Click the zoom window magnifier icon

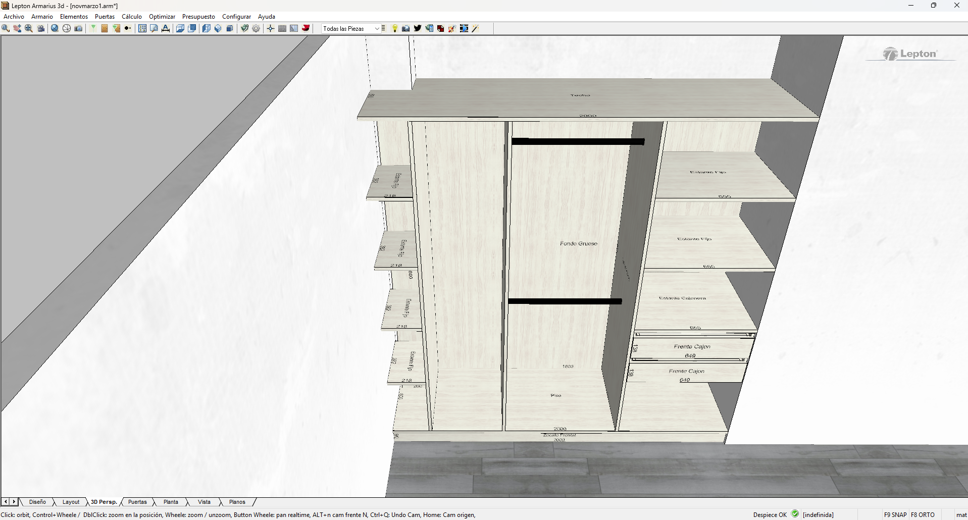coord(6,28)
